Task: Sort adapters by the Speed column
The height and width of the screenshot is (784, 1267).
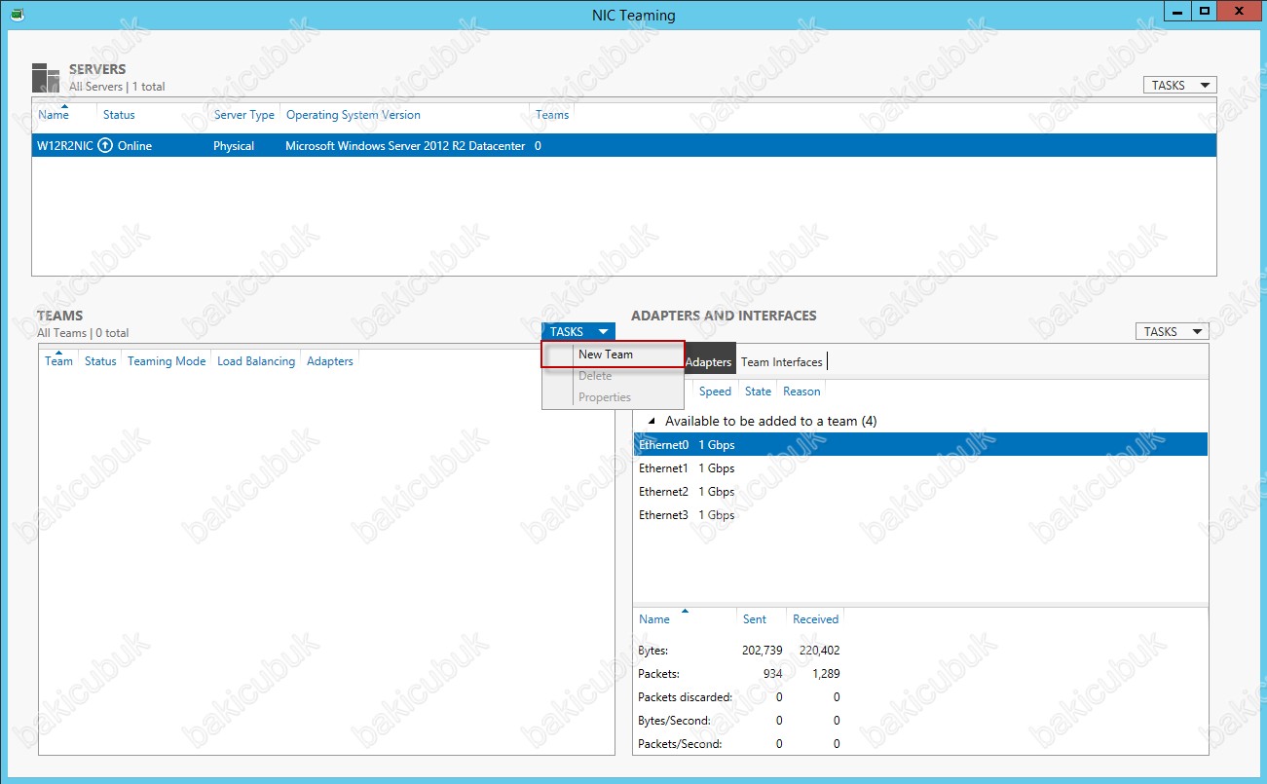Action: 715,392
